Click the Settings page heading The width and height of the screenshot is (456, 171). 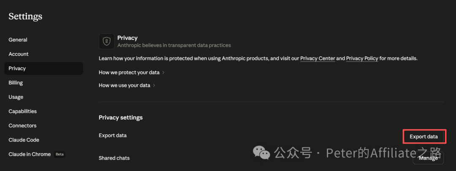coord(25,16)
